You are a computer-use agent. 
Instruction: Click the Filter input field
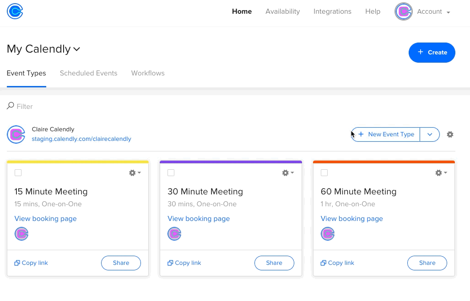[92, 107]
